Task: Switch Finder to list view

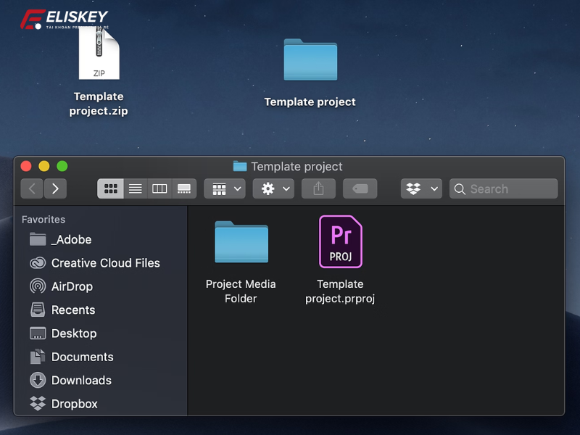Action: tap(135, 188)
